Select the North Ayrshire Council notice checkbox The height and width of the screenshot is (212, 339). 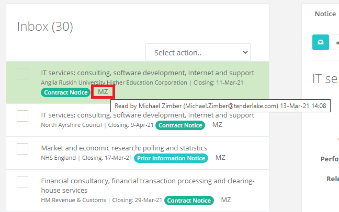point(22,116)
